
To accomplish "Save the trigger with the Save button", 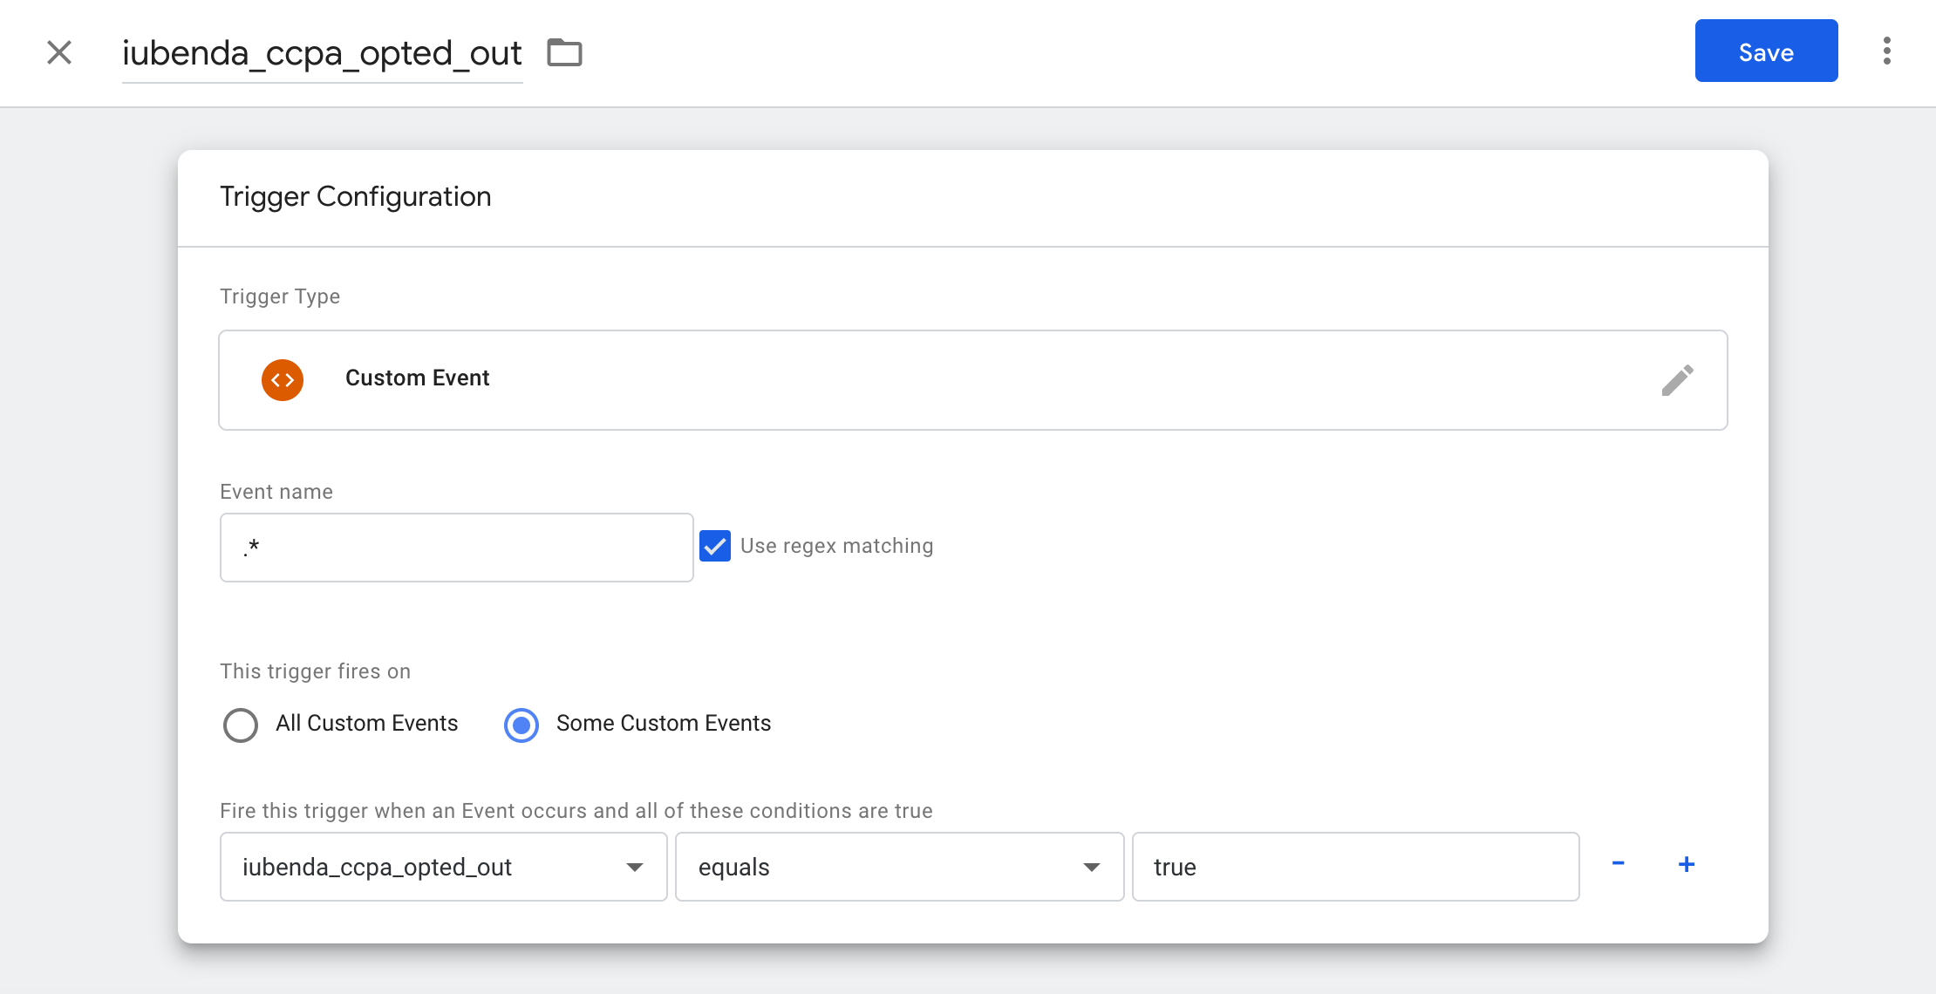I will pyautogui.click(x=1766, y=51).
